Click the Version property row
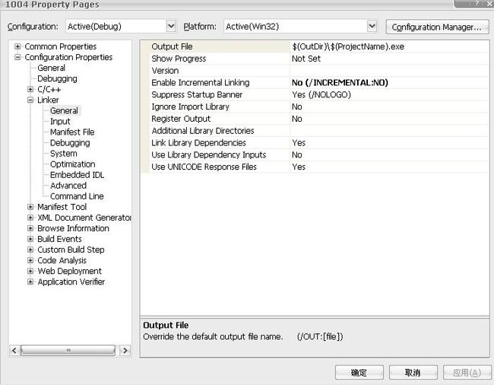494x385 pixels. pyautogui.click(x=315, y=71)
